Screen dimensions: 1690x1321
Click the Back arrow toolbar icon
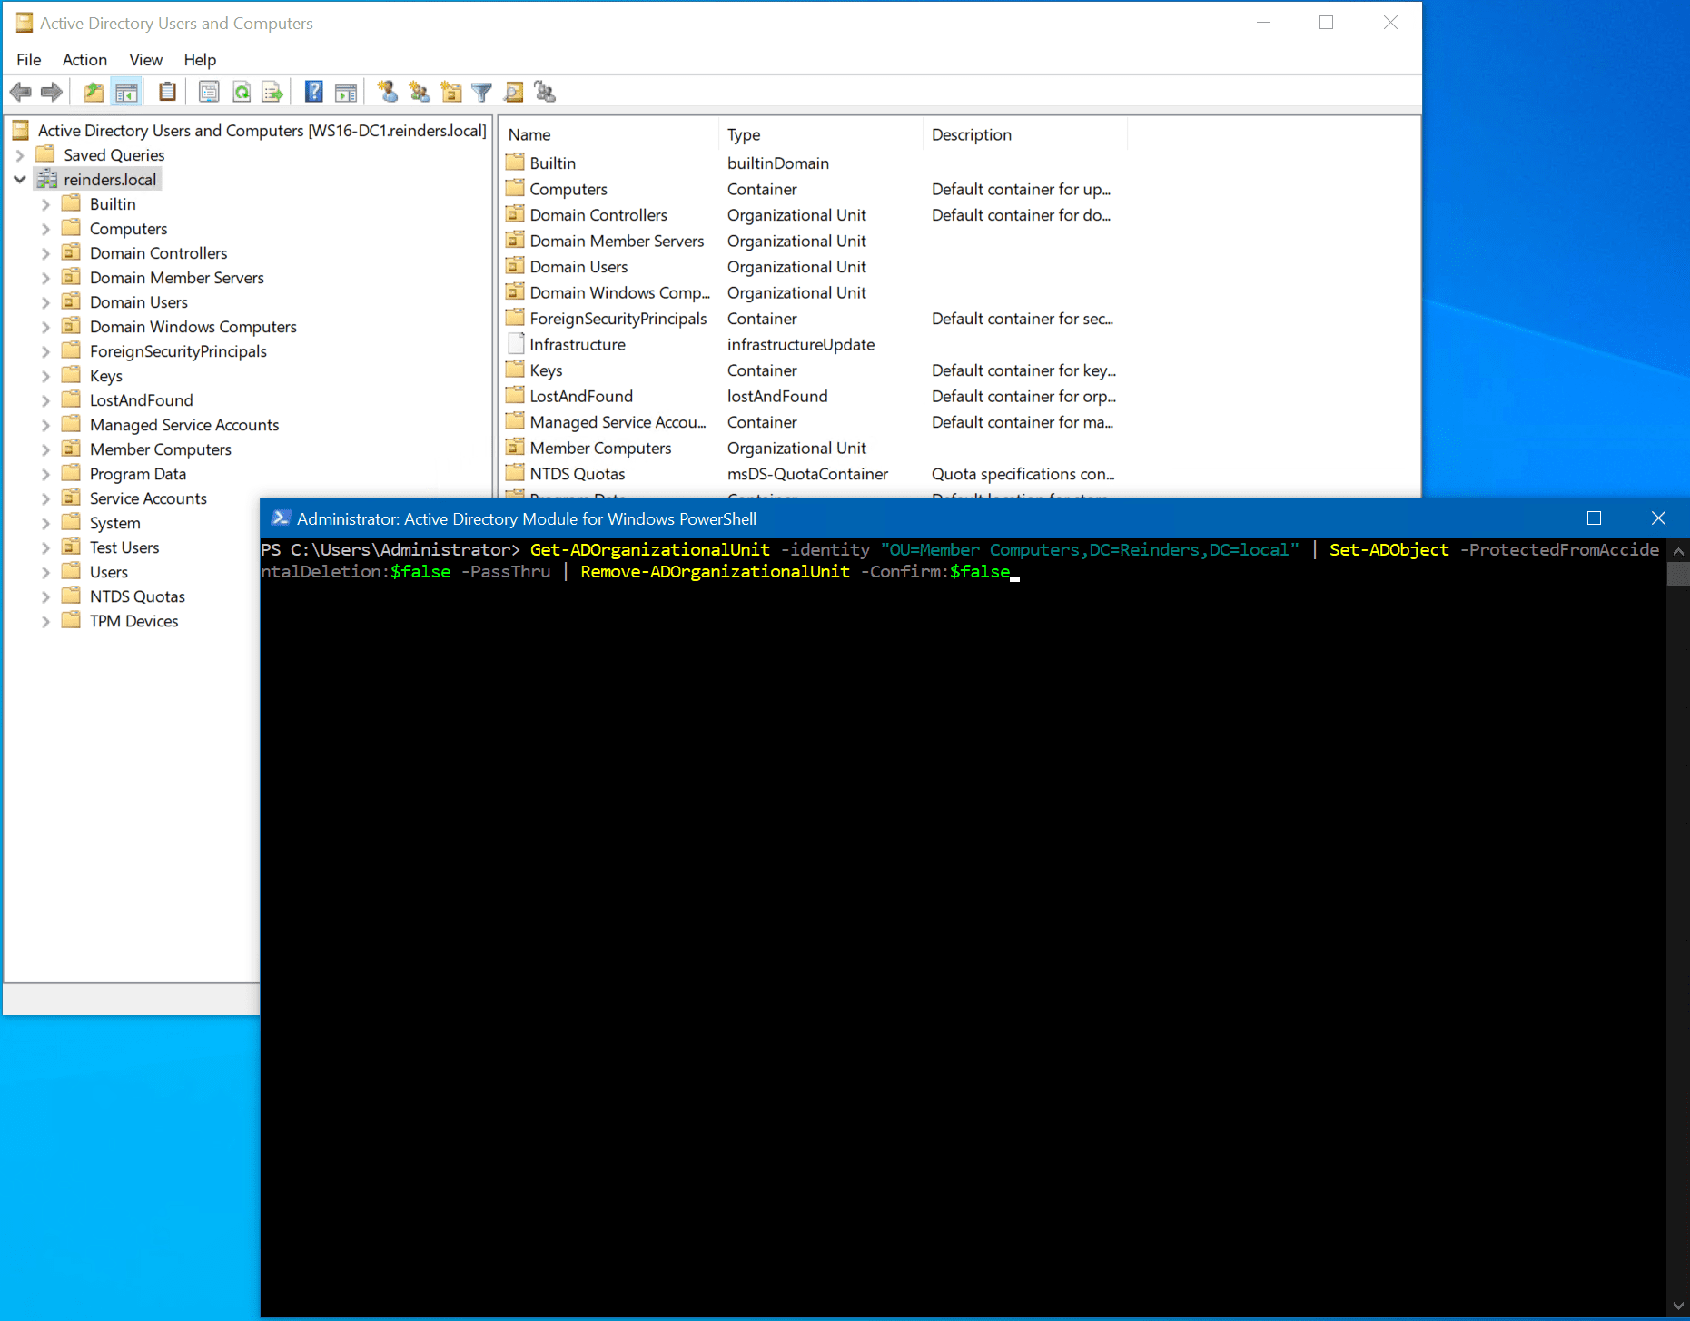(21, 92)
